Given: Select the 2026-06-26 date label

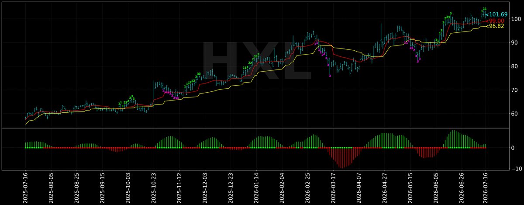Looking at the screenshot, I should (462, 187).
